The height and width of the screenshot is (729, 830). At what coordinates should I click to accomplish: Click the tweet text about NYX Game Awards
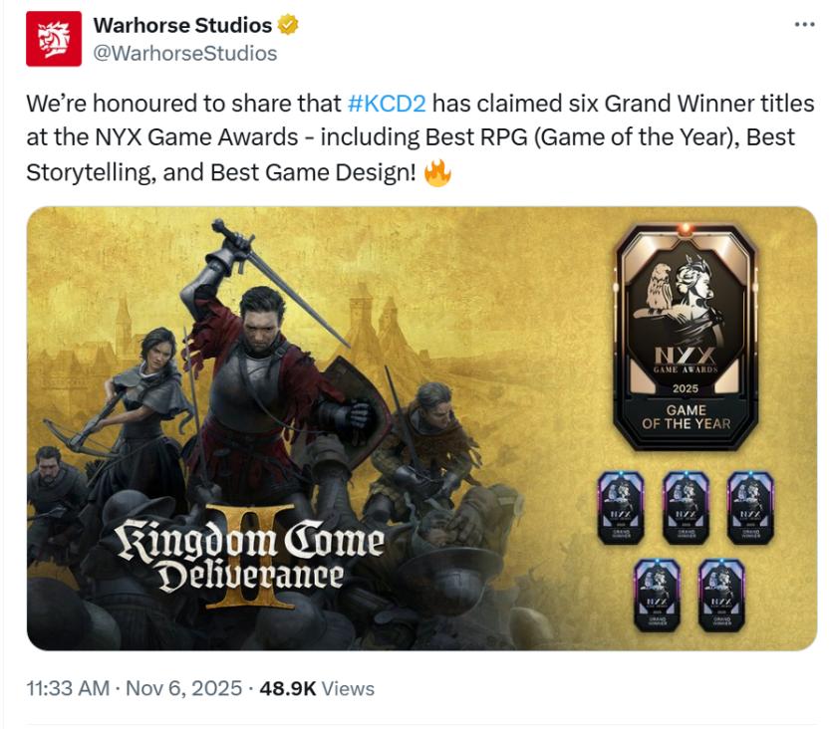[420, 138]
